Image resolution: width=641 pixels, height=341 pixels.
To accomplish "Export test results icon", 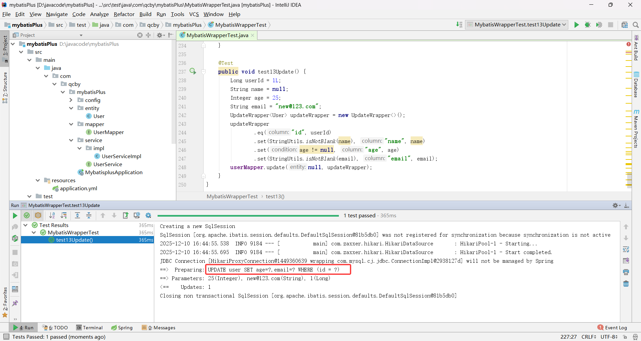I will (126, 216).
